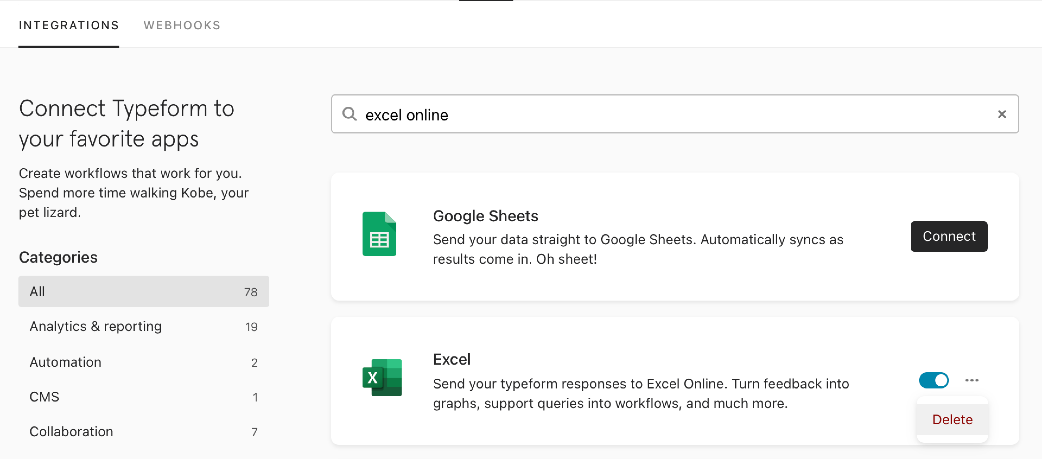Click the Excel logo icon
The image size is (1042, 459).
(x=382, y=378)
